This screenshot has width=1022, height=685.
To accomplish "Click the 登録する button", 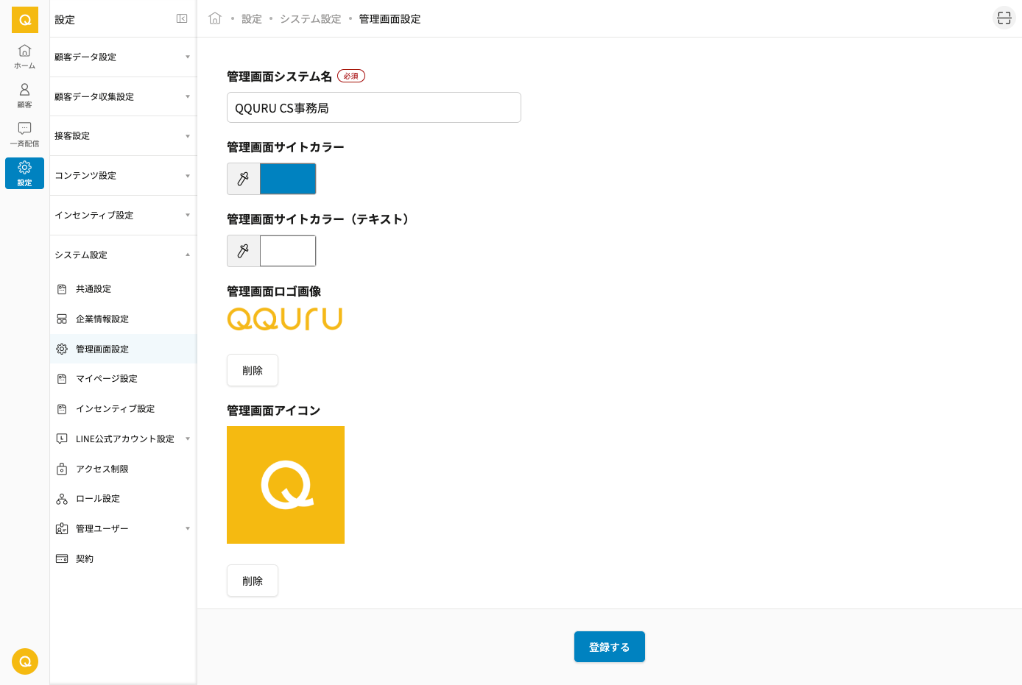I will [609, 647].
